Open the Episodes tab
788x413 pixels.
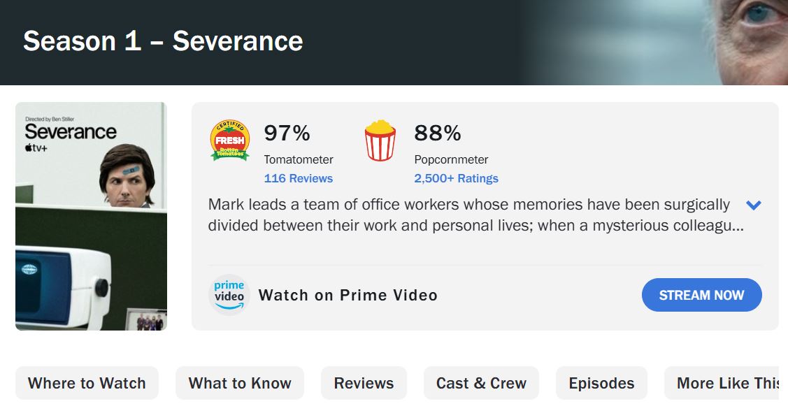[x=601, y=383]
